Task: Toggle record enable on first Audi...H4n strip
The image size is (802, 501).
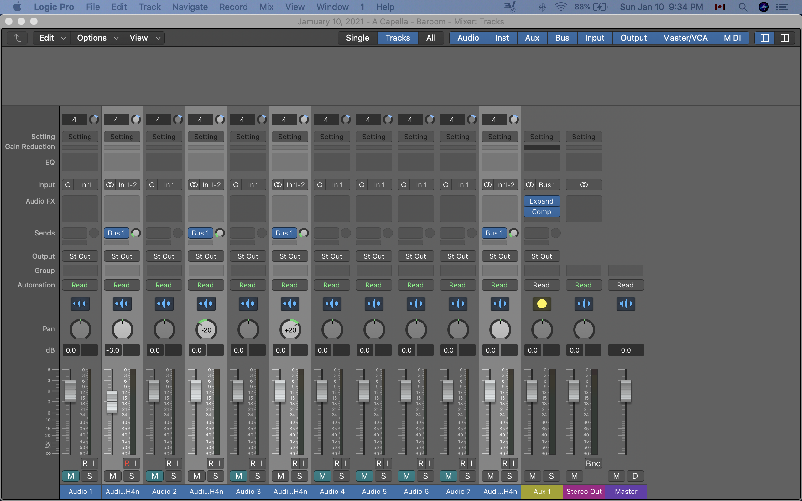Action: tap(127, 463)
